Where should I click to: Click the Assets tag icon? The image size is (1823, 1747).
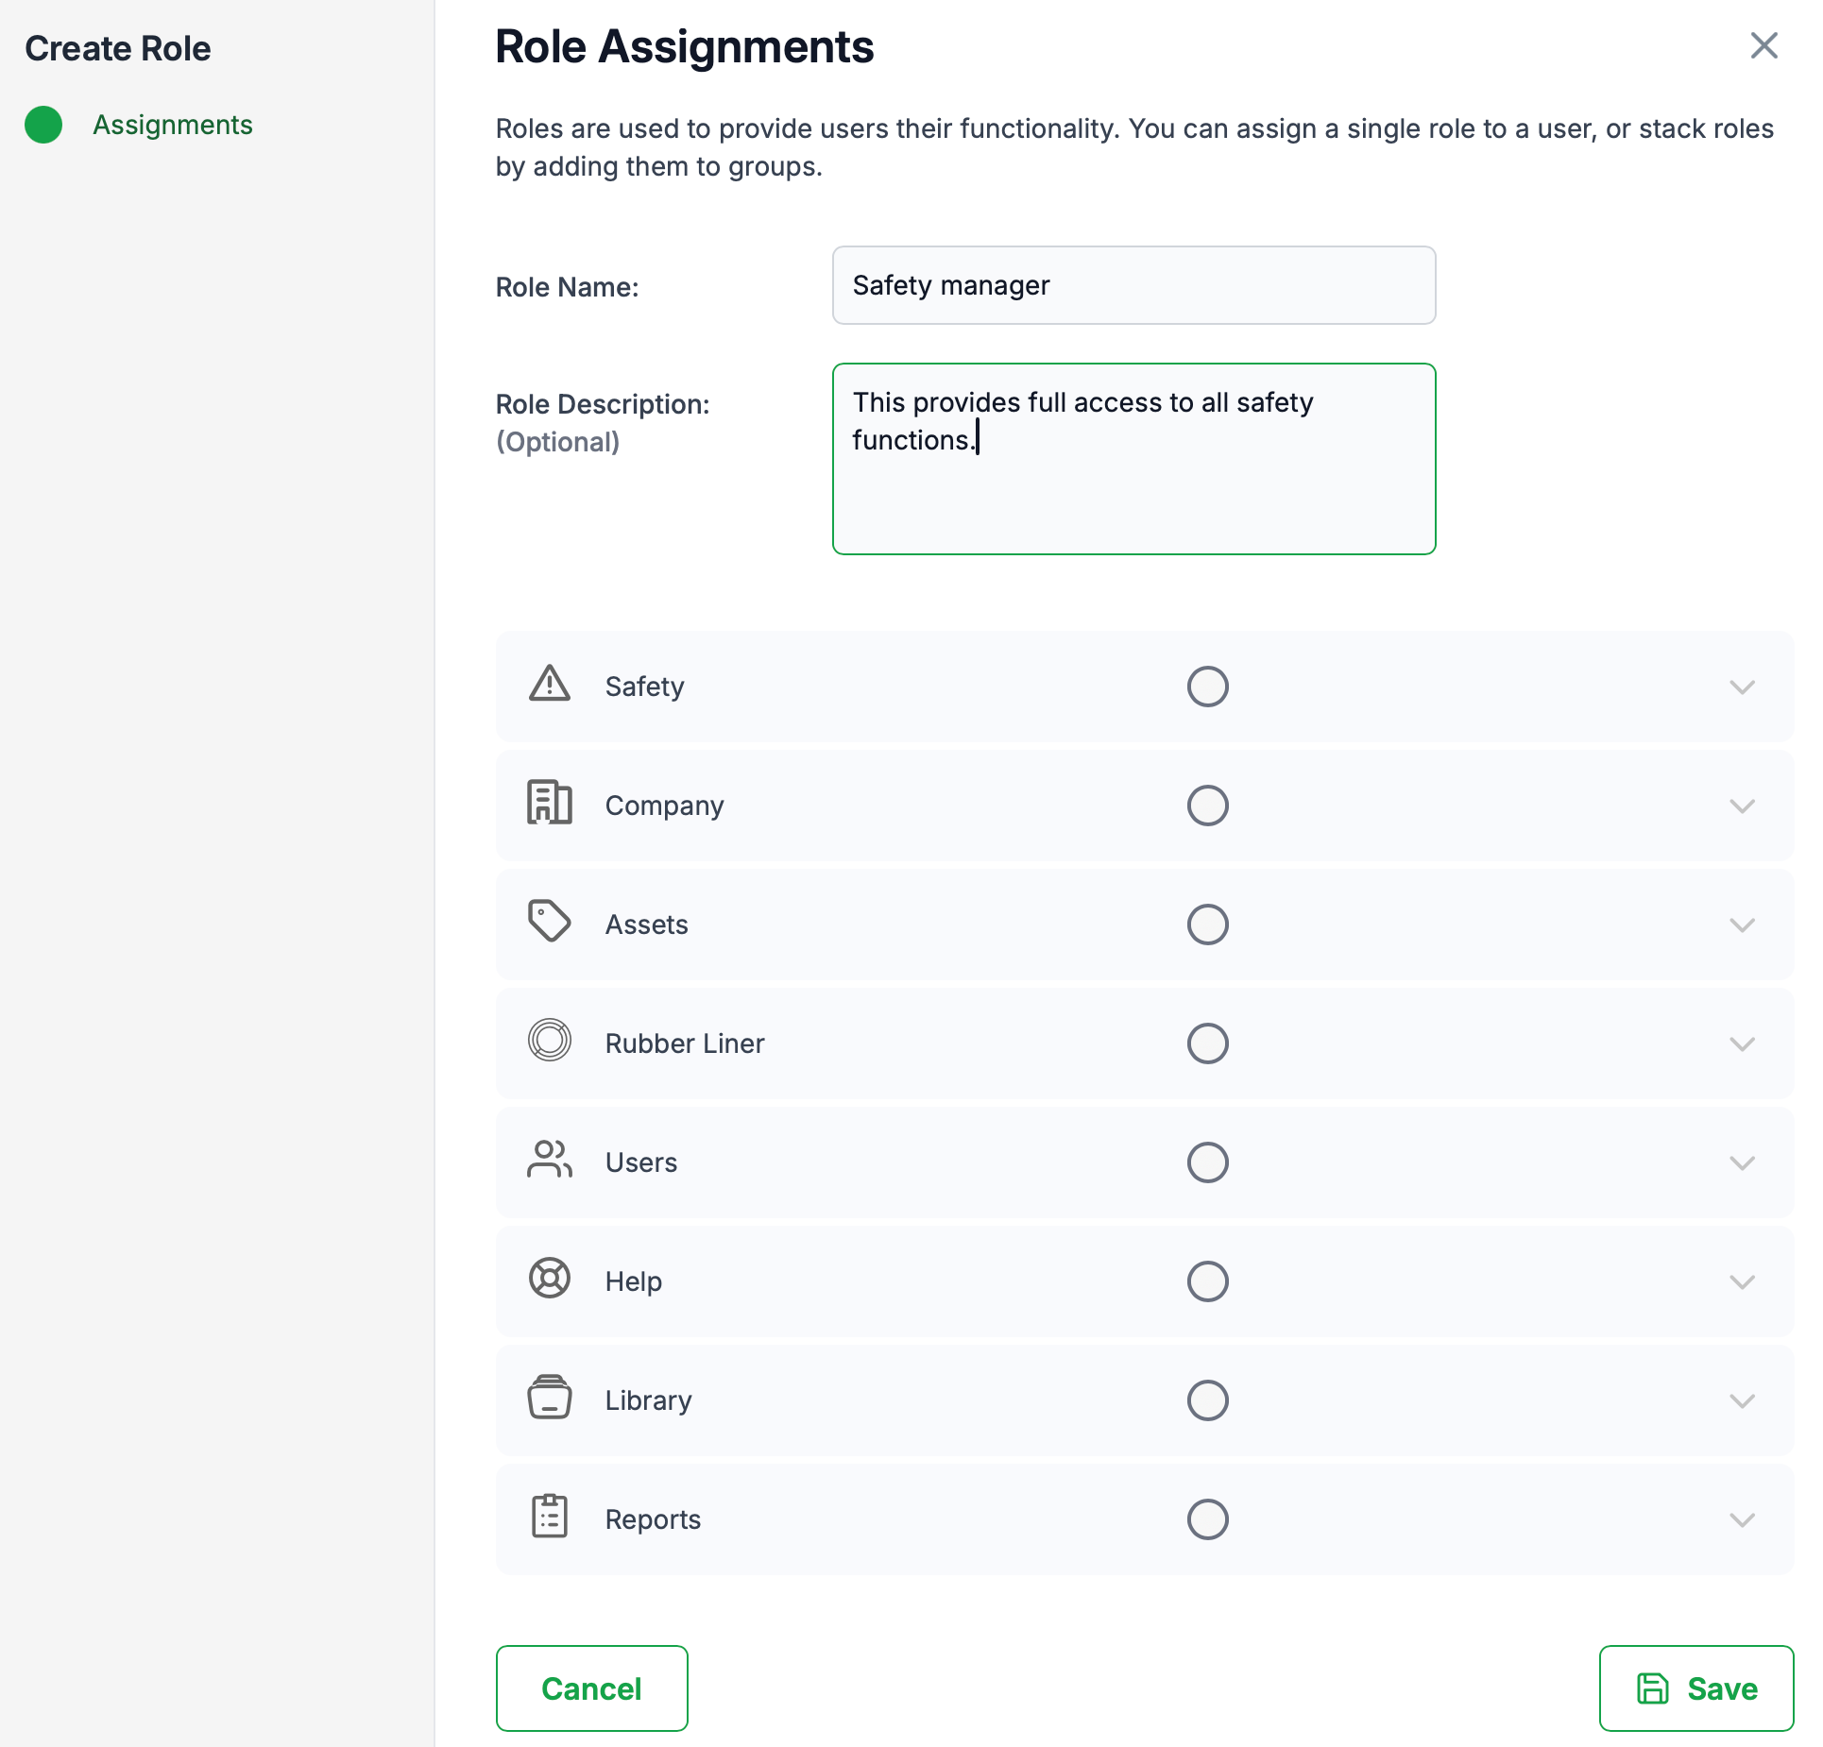coord(549,922)
